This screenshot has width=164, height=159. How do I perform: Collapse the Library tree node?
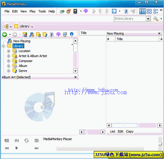pos(3,46)
